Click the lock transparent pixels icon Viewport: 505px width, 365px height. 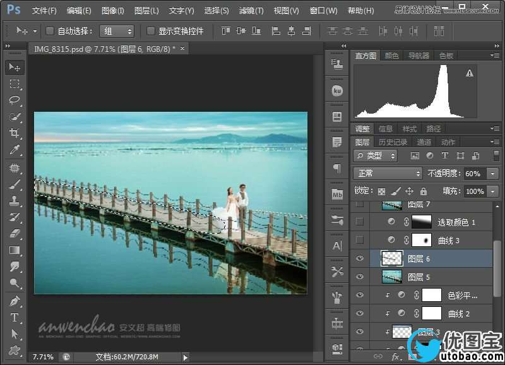click(381, 191)
